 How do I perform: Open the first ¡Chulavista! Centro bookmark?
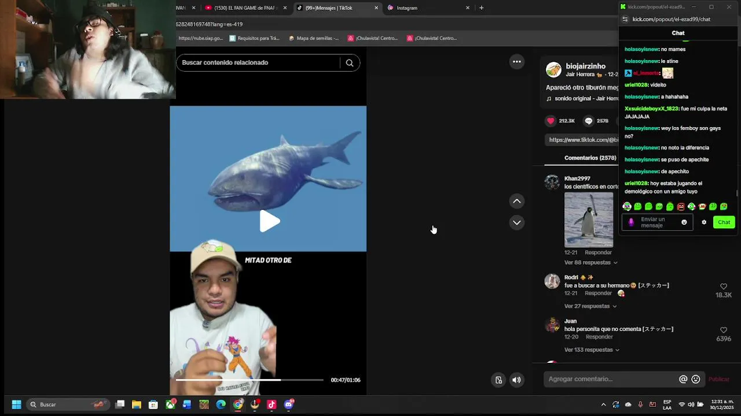373,38
